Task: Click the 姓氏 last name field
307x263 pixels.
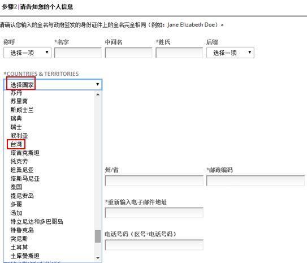Action: (179, 53)
